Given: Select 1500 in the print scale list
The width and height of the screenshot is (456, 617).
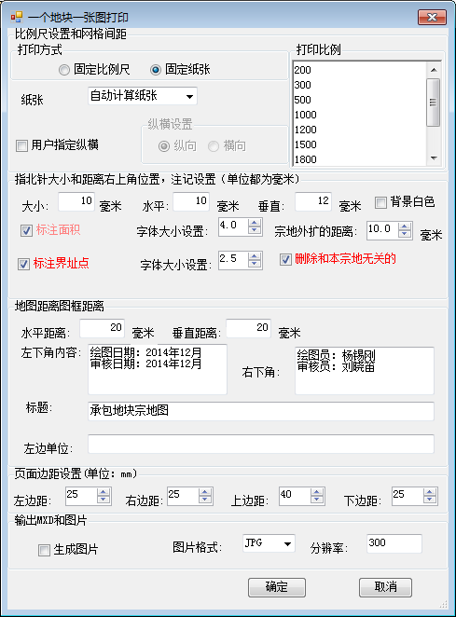Looking at the screenshot, I should tap(360, 144).
